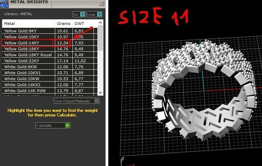The width and height of the screenshot is (262, 166).
Task: Click the 11,02 DWT value
Action: point(80,61)
